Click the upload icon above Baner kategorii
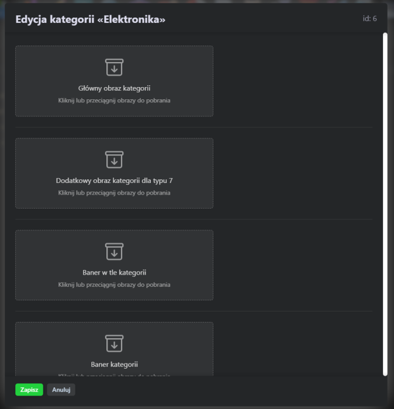The height and width of the screenshot is (409, 394). 115,344
